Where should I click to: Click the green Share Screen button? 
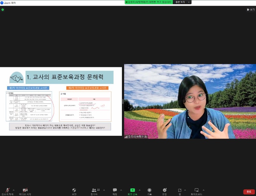[x=132, y=190]
